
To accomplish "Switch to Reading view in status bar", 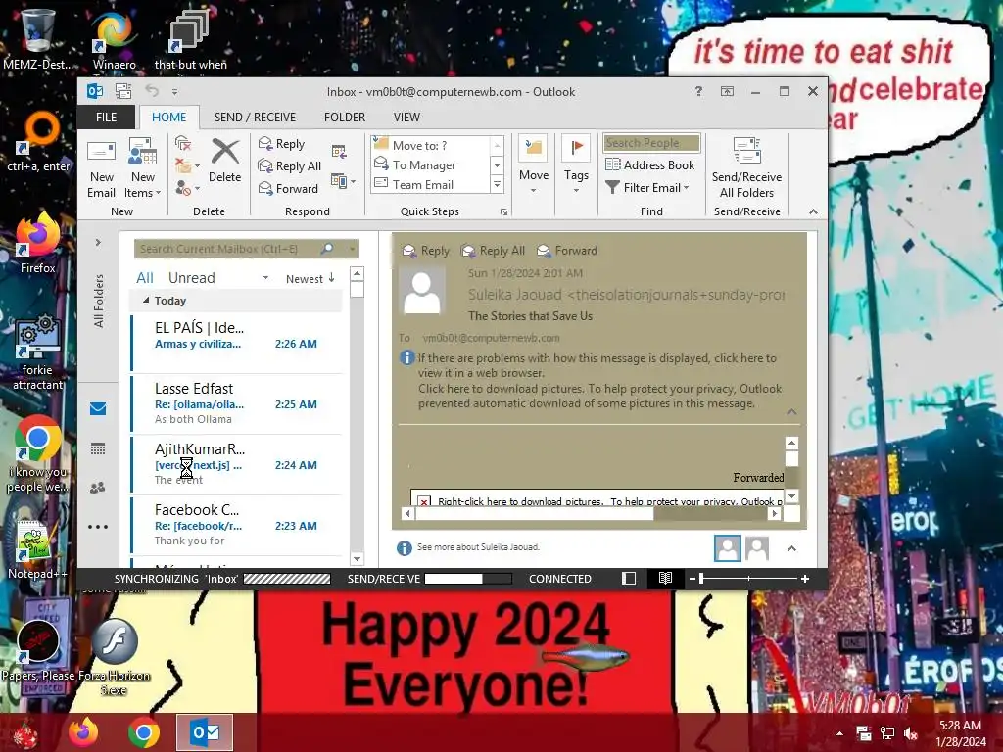I will pos(665,578).
